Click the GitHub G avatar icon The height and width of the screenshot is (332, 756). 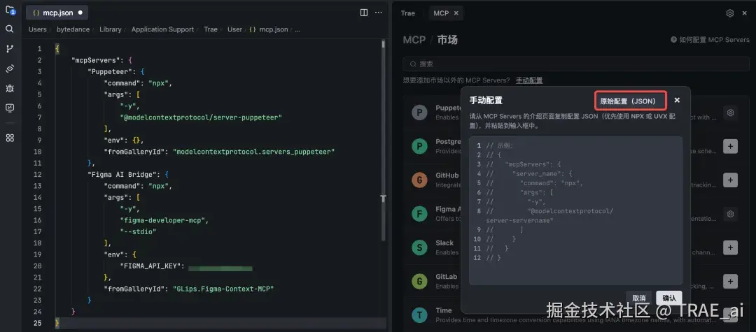pyautogui.click(x=420, y=180)
